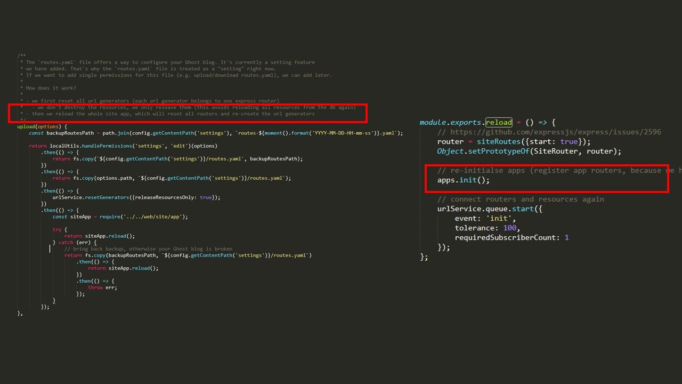Click the 'return fs.copy(options.path' line
The image size is (682, 384).
tap(172, 178)
